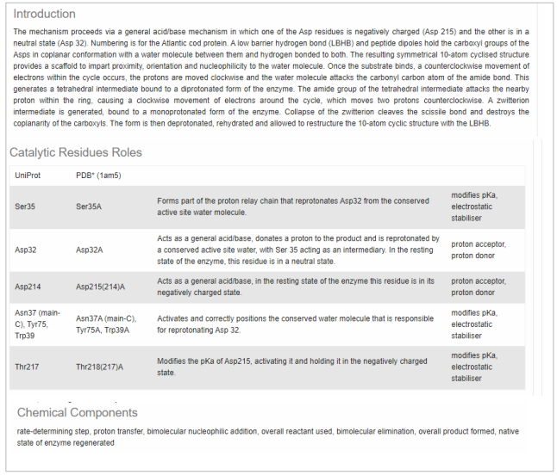This screenshot has height=475, width=557.
Task: Click the Introduction heading
Action: pyautogui.click(x=44, y=14)
